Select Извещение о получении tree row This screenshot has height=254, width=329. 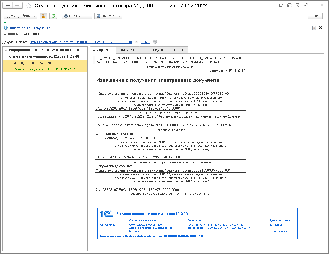click(x=45, y=66)
